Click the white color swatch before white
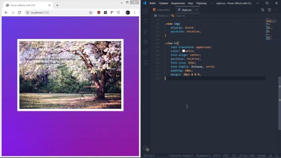The width and height of the screenshot is (281, 158). (184, 51)
